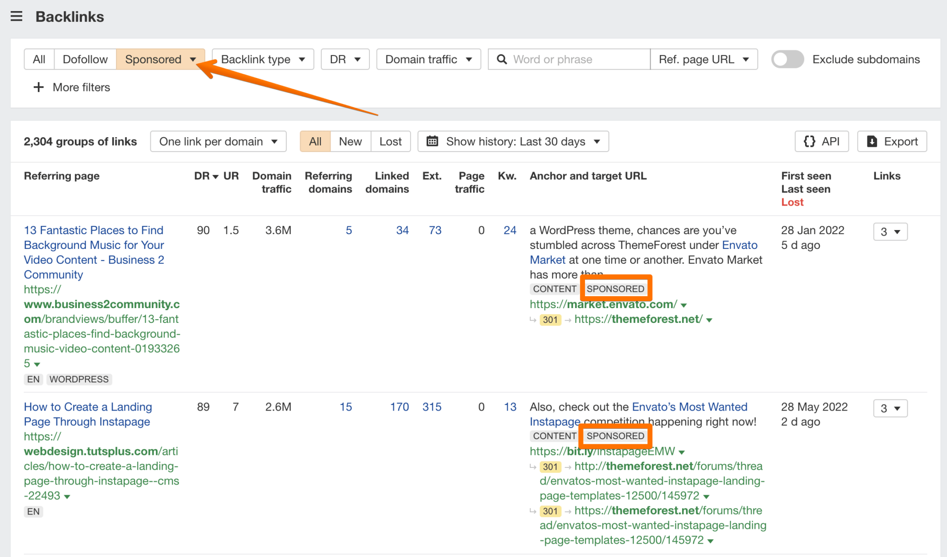Viewport: 947px width, 557px height.
Task: Click inside the Word or phrase field
Action: click(x=569, y=59)
